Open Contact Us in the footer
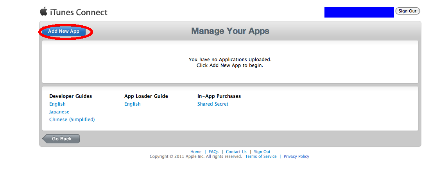The width and height of the screenshot is (430, 191). coord(236,152)
